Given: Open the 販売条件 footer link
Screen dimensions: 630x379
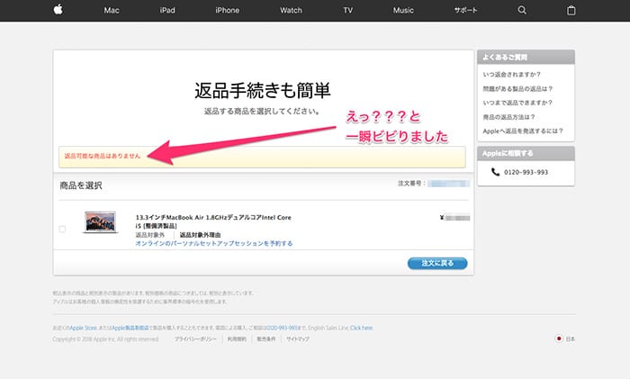Looking at the screenshot, I should click(266, 339).
